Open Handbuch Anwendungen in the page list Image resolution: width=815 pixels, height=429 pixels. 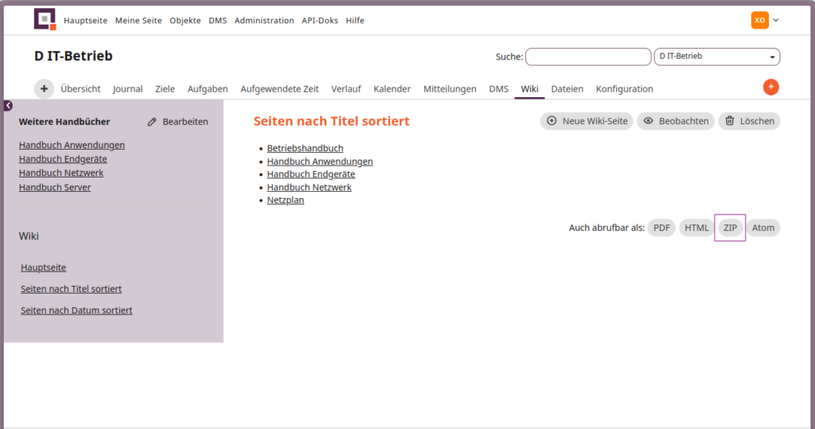(x=320, y=162)
